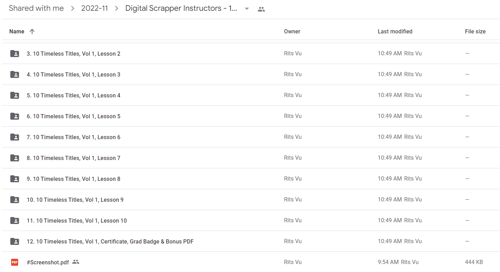This screenshot has width=500, height=272.
Task: Click Owner column header
Action: tap(292, 32)
